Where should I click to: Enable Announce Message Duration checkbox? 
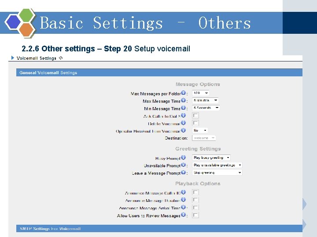(195, 200)
